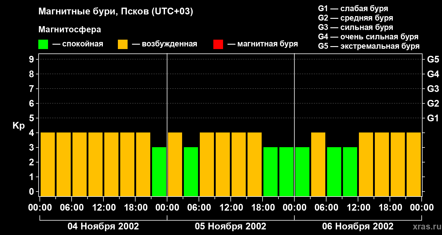
Task: Click the only green bar on 04 Ноября
Action: (159, 172)
